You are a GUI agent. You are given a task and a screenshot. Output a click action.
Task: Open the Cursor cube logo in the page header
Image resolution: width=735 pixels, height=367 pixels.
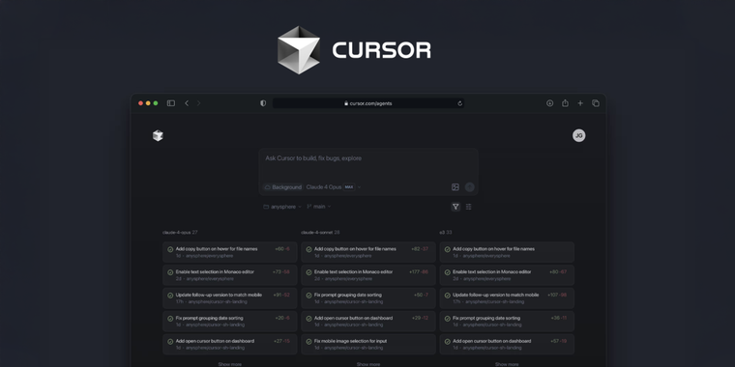tap(158, 136)
